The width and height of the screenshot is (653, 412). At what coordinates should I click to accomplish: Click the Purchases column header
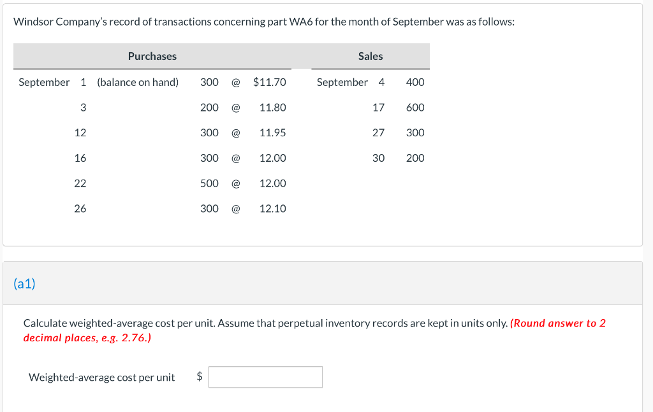[152, 56]
